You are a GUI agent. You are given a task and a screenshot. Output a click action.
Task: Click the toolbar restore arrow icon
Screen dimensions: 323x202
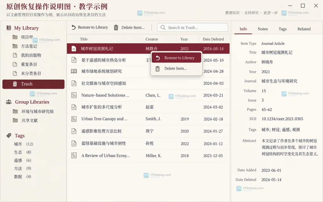73,27
